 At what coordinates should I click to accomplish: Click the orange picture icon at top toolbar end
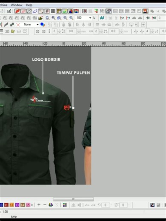click(145, 11)
